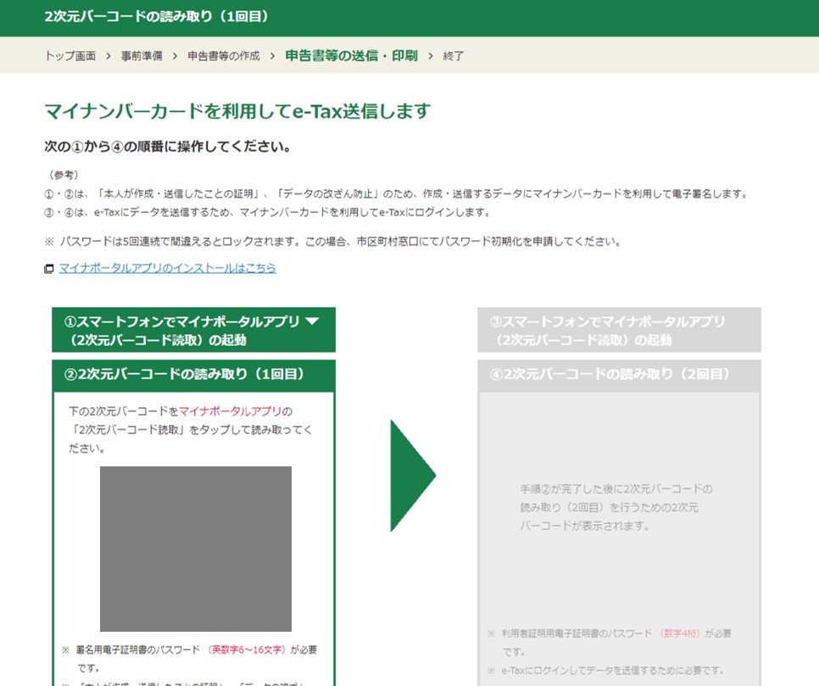This screenshot has width=819, height=686.
Task: Click the greyed note e-Taxにログインしてデータを送信するために必要です。
Action: click(x=606, y=671)
